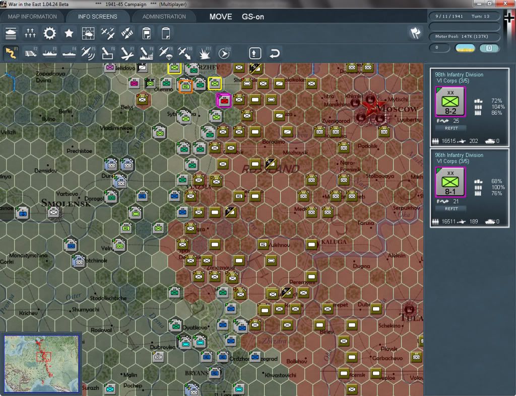Click the five upward arrows icon
The width and height of the screenshot is (516, 396).
pos(30,33)
